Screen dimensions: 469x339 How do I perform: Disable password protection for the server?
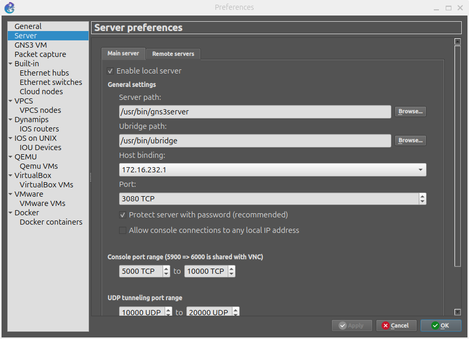[123, 215]
